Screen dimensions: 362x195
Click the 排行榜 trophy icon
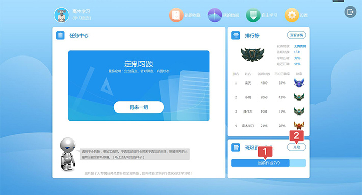click(x=236, y=35)
